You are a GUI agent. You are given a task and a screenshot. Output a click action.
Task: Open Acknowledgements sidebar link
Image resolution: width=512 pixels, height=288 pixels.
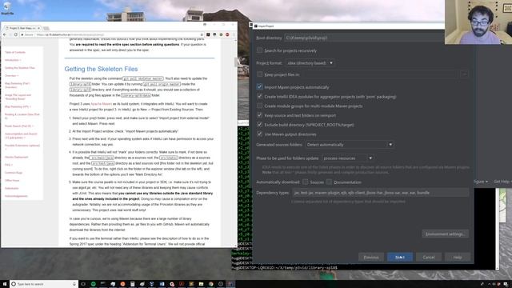(16, 196)
